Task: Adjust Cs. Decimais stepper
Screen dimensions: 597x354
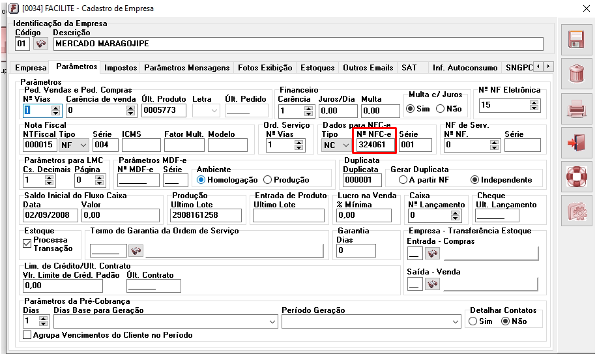Action: [x=49, y=180]
